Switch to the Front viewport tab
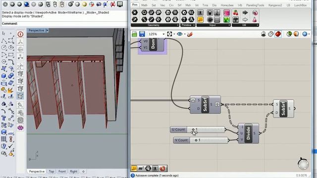Viewport: 317px width, 178px height. 62,172
